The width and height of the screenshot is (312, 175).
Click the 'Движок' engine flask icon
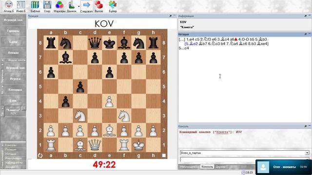click(x=72, y=6)
